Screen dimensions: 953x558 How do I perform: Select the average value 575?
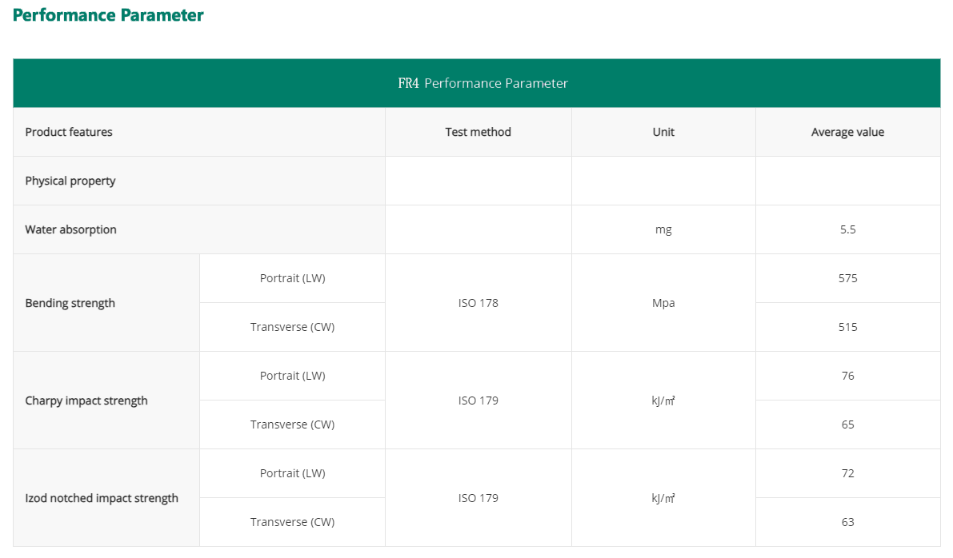pyautogui.click(x=847, y=278)
